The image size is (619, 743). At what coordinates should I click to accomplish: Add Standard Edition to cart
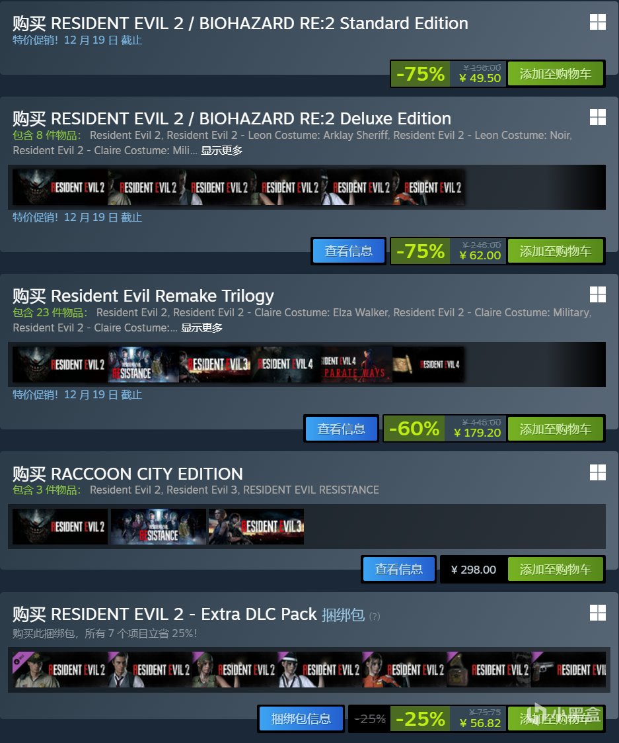[x=556, y=73]
